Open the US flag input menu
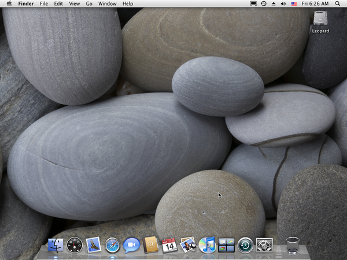 click(x=294, y=3)
